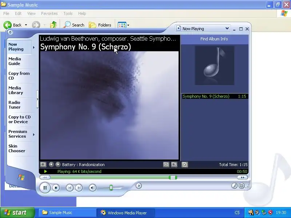Click the 'Playing: 64 K bits/second' status text

click(x=79, y=171)
